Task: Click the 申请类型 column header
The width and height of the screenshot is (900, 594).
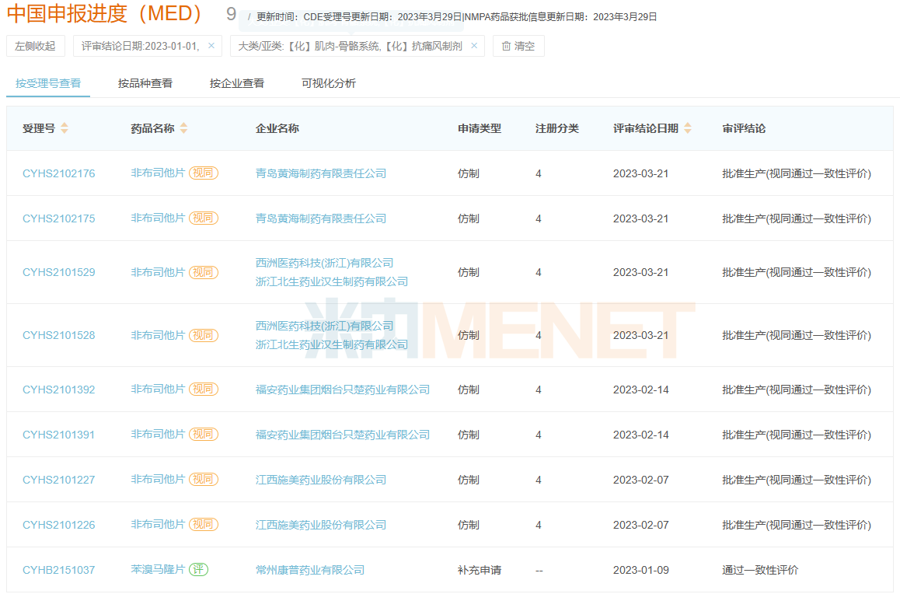Action: tap(480, 128)
